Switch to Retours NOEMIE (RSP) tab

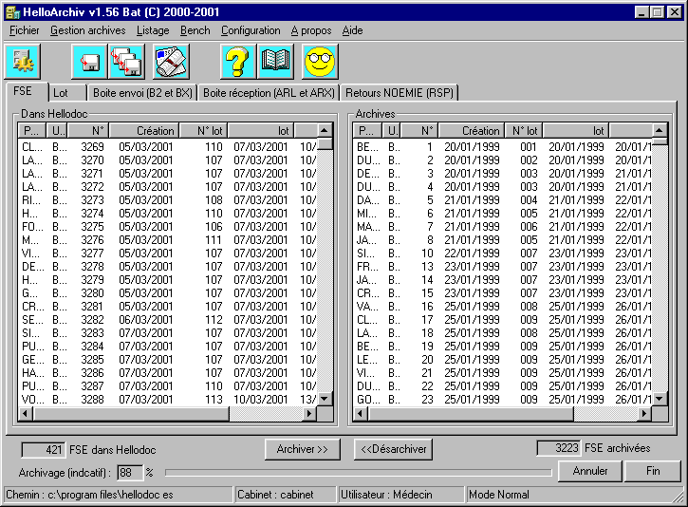(x=399, y=93)
